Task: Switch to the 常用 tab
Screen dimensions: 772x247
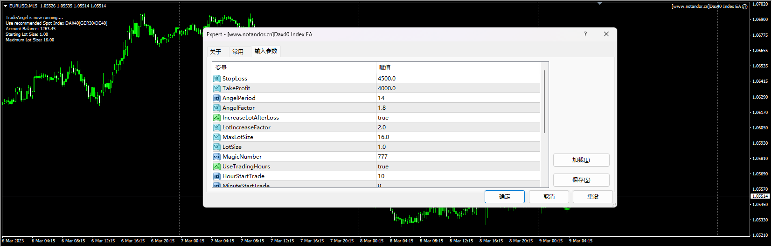Action: pyautogui.click(x=238, y=52)
